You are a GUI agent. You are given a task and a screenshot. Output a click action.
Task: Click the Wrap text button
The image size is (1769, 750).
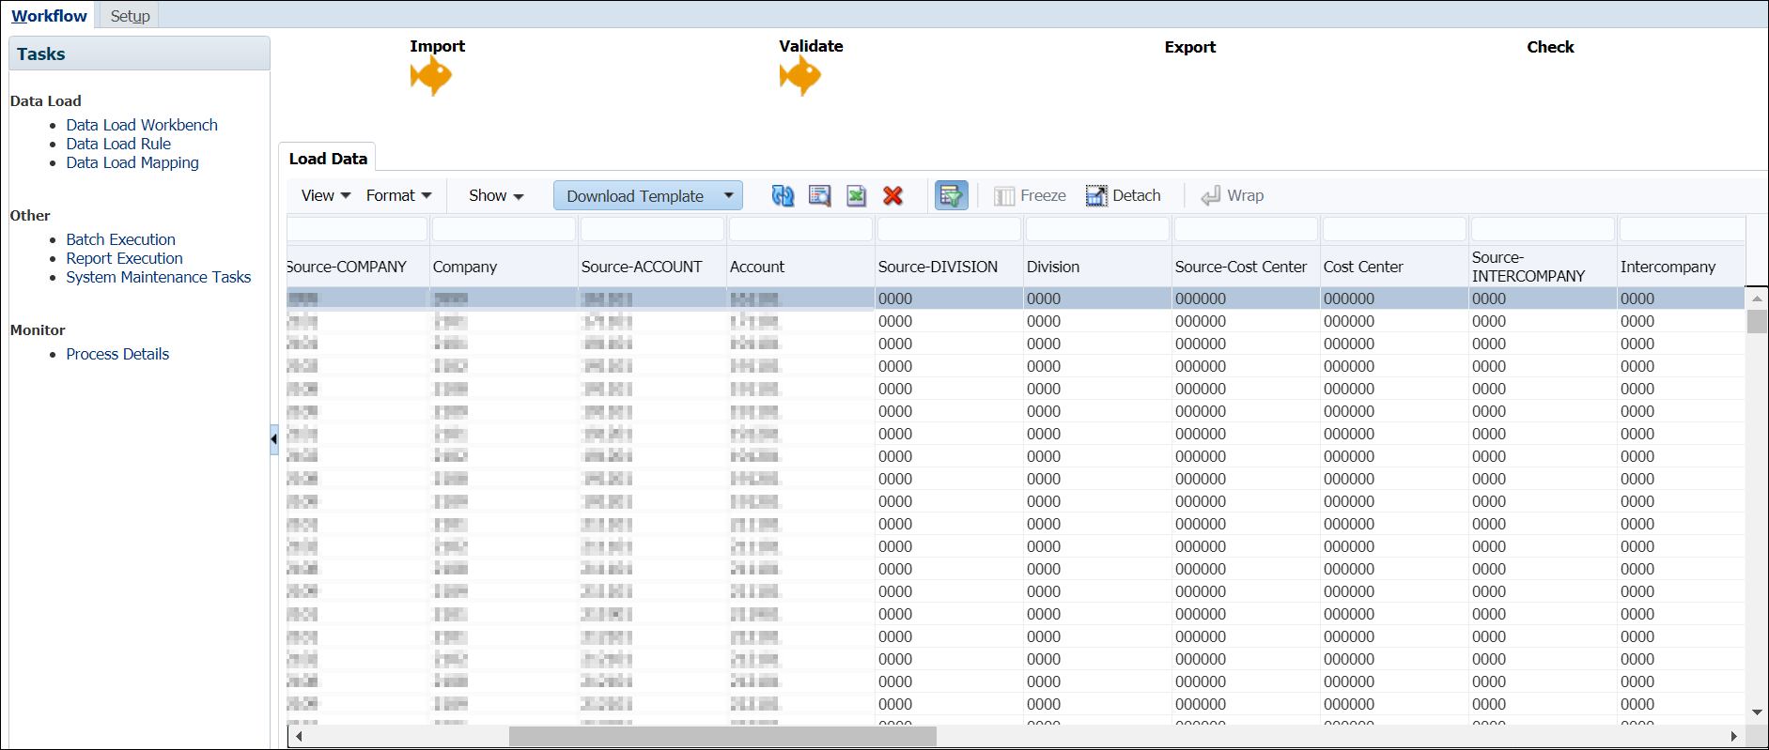coord(1232,195)
